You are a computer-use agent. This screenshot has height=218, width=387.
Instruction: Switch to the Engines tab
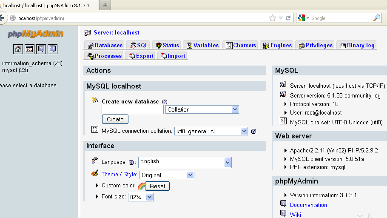tap(277, 45)
